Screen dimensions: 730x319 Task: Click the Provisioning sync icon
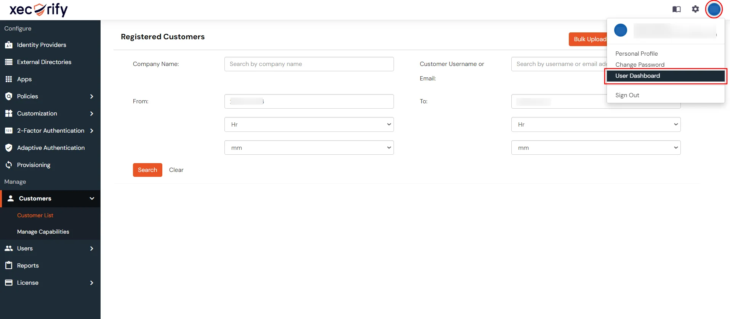coord(9,165)
